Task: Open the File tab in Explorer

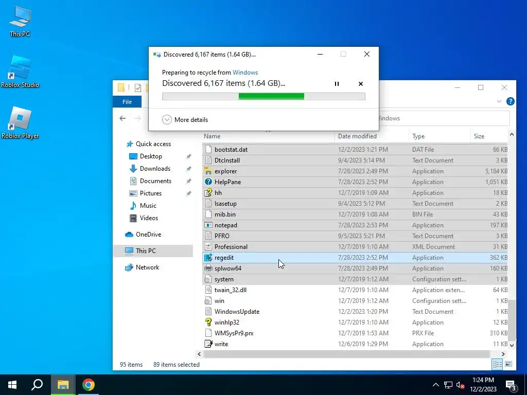Action: [x=127, y=102]
